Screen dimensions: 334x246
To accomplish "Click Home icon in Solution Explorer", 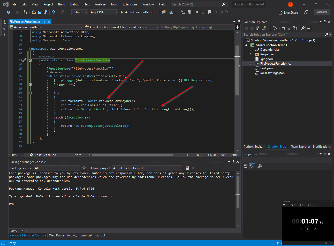I will [x=257, y=28].
